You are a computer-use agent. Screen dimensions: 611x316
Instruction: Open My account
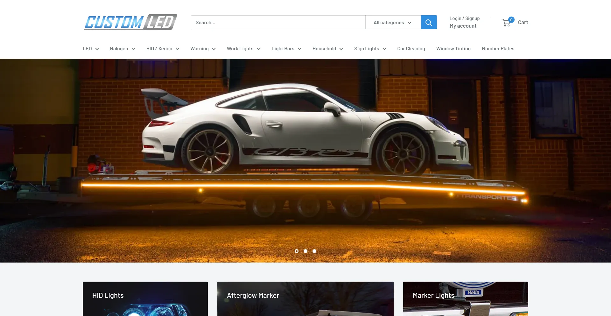pos(463,26)
